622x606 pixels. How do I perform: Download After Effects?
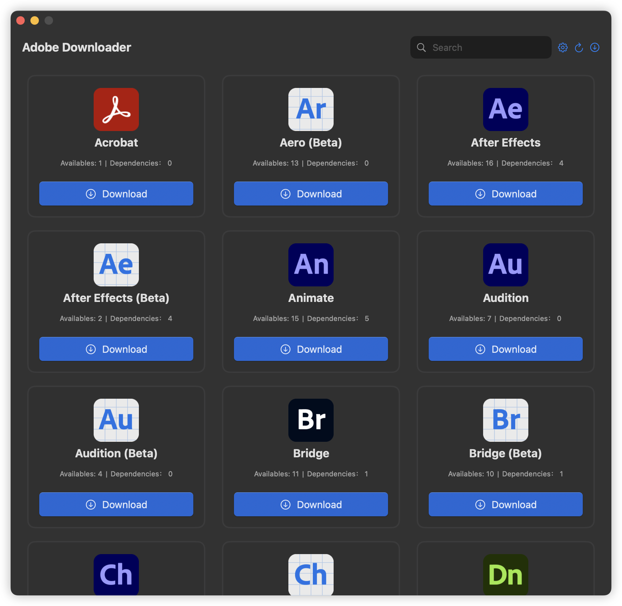(x=506, y=194)
